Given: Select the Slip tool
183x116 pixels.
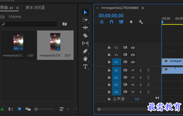Looking at the screenshot, I should click(85, 43).
